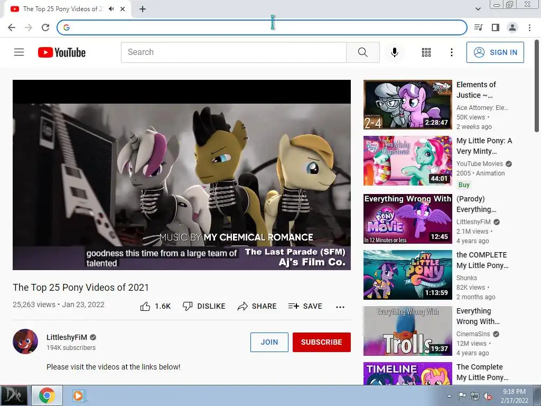Like the video with thumbs-up 1.6K
The height and width of the screenshot is (406, 541).
(156, 306)
